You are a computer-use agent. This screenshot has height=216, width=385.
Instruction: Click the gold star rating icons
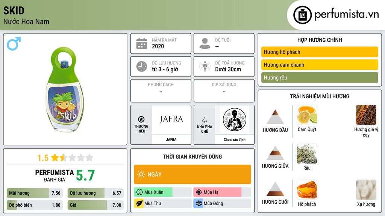72,157
